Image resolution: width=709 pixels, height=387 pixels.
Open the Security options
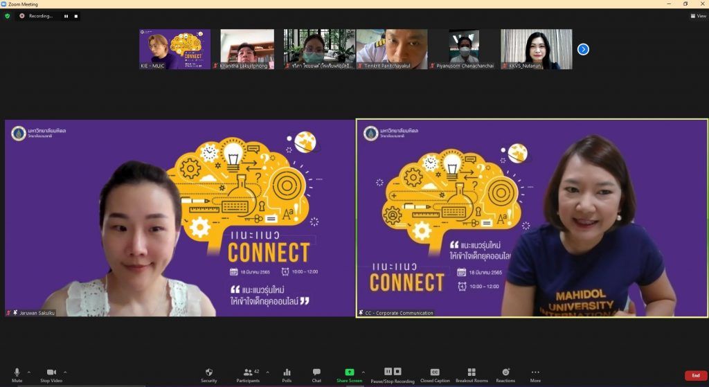point(208,375)
